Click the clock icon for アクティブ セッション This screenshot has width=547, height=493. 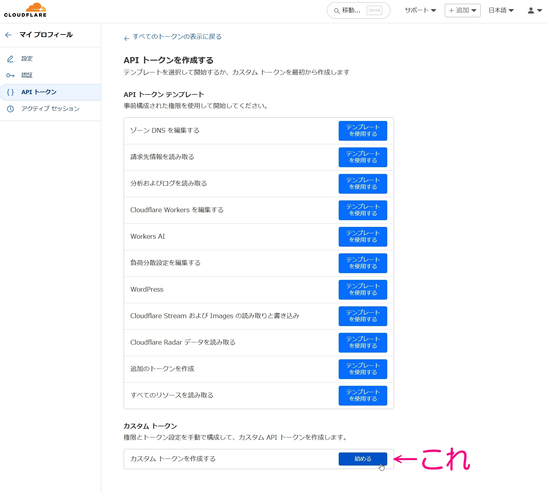click(x=10, y=109)
